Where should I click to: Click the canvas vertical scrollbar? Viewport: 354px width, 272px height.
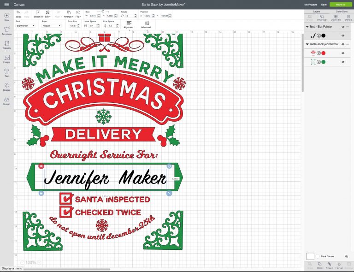click(302, 63)
